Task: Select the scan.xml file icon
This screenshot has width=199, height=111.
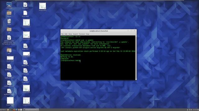Action: (x=25, y=5)
